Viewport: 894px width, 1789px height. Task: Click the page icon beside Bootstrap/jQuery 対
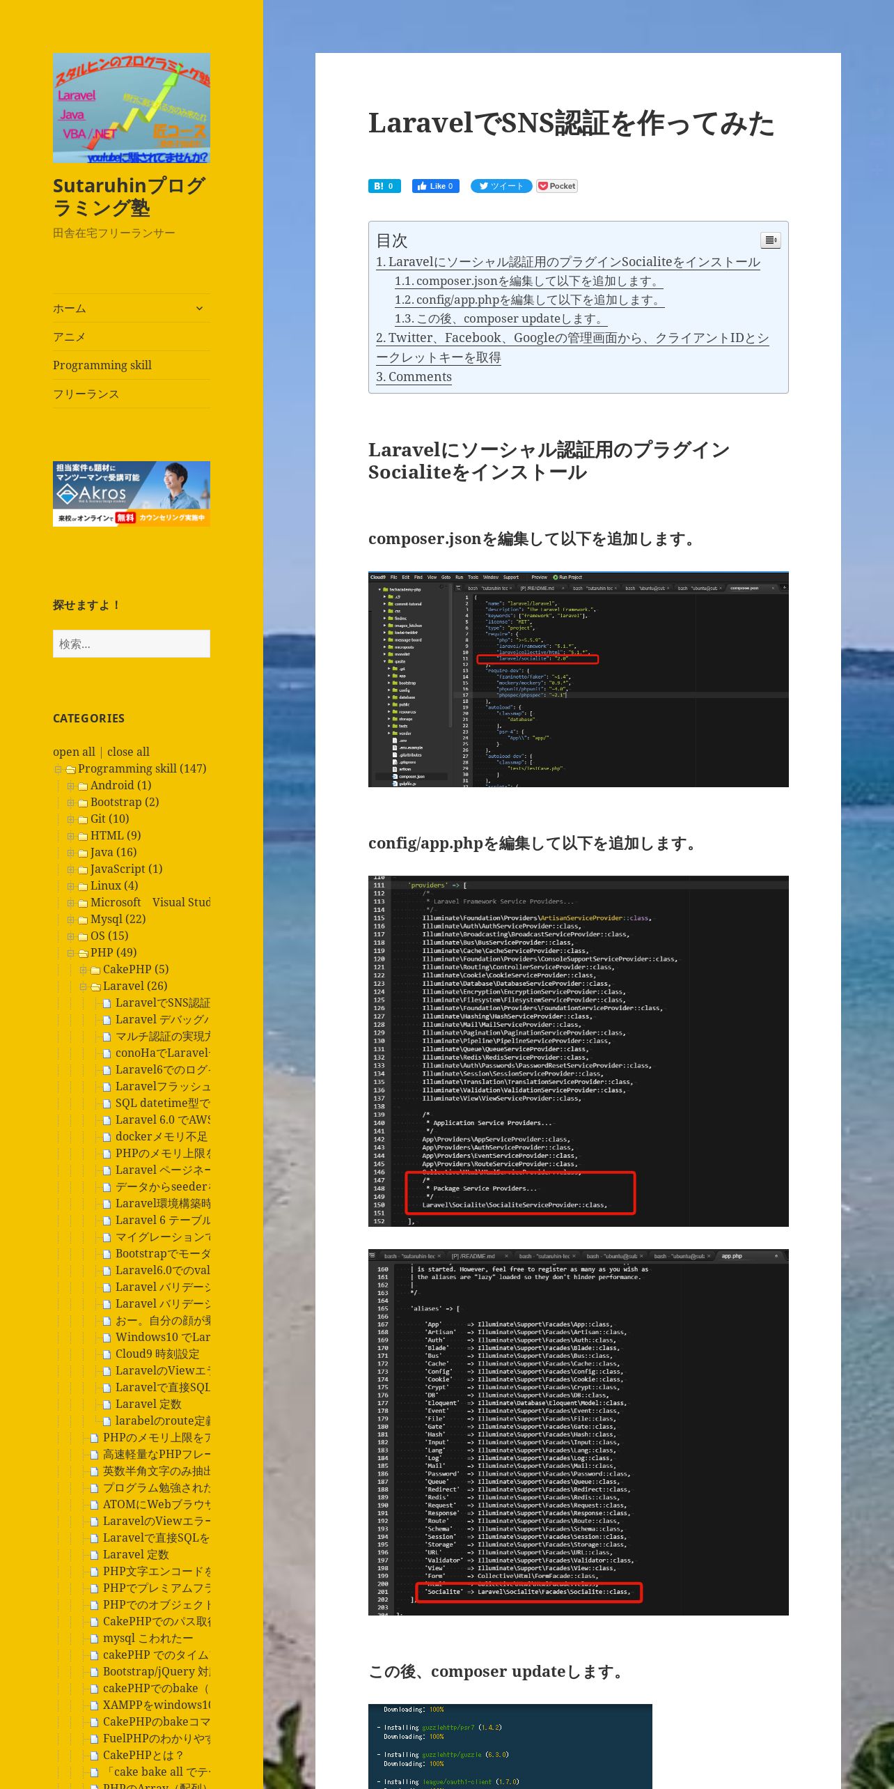coord(95,1672)
